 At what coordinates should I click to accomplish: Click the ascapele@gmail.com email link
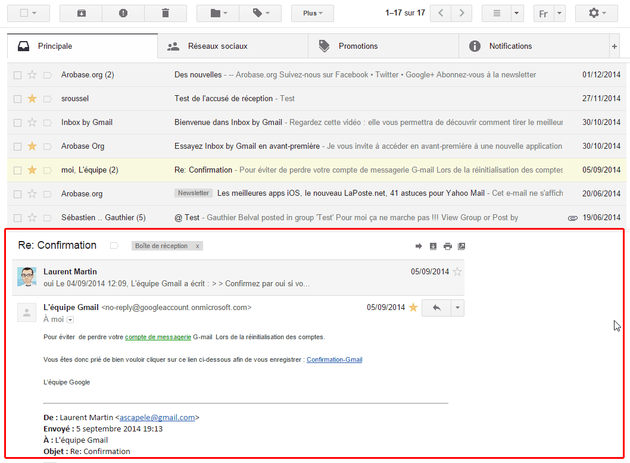[157, 418]
